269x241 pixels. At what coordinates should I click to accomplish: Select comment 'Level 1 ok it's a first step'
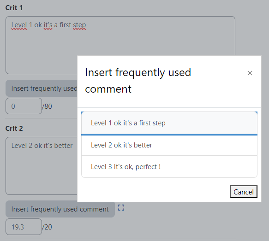169,123
